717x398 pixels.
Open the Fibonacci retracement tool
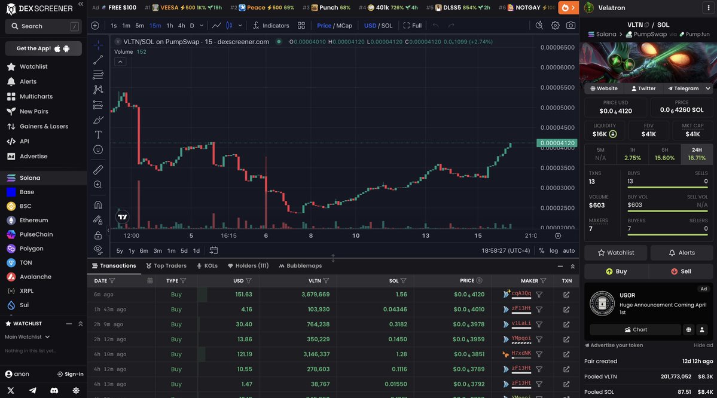98,75
